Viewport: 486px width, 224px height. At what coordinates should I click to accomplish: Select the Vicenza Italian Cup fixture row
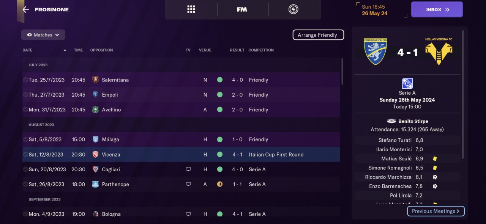point(181,155)
